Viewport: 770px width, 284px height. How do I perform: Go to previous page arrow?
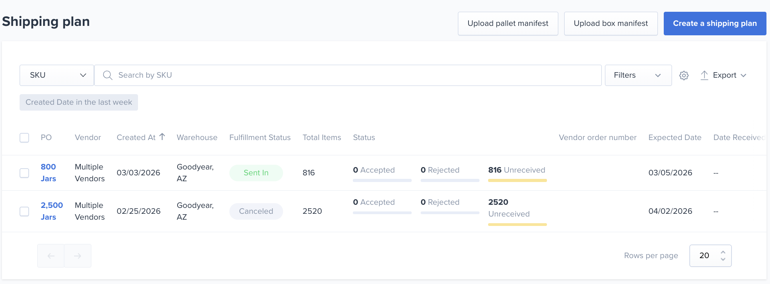click(x=51, y=256)
